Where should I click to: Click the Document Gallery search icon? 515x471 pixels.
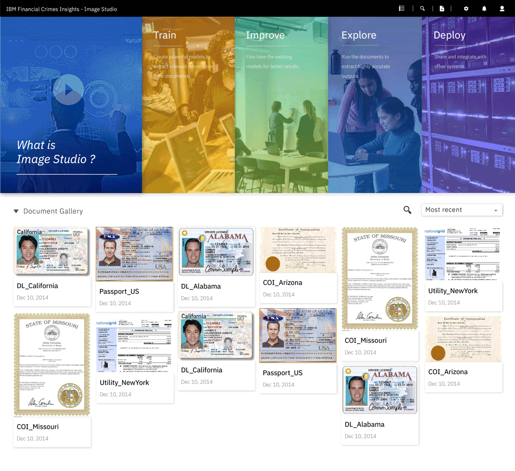pyautogui.click(x=407, y=210)
